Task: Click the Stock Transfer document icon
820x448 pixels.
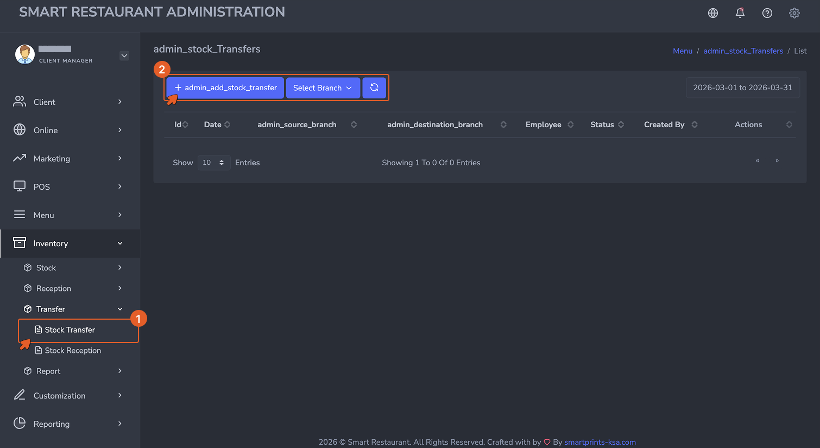Action: coord(39,329)
